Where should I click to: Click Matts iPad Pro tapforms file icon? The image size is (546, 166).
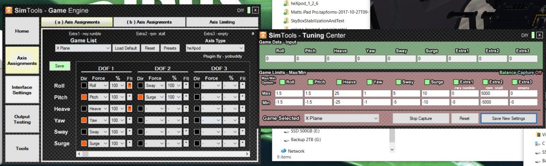coord(286,12)
